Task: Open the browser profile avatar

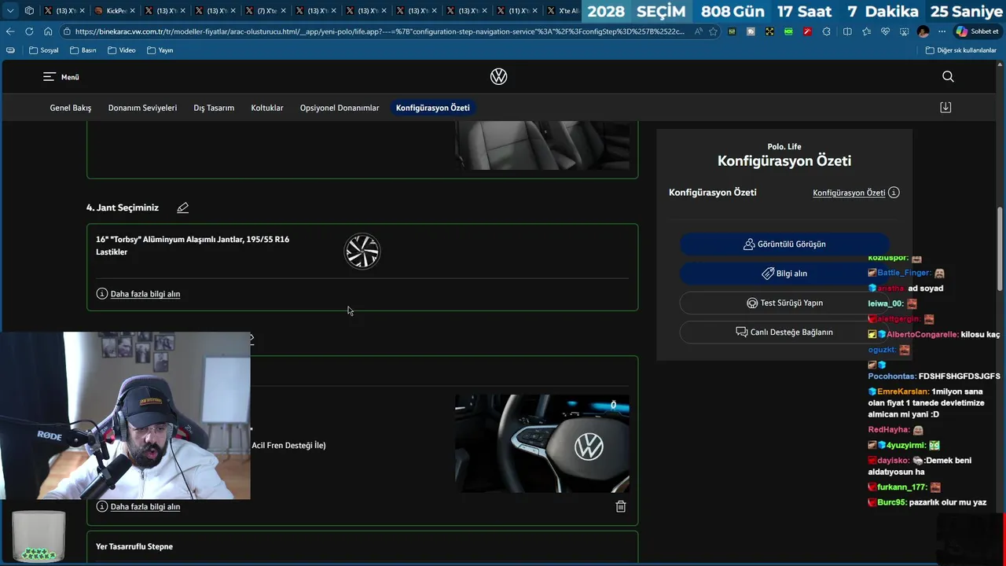Action: click(923, 31)
